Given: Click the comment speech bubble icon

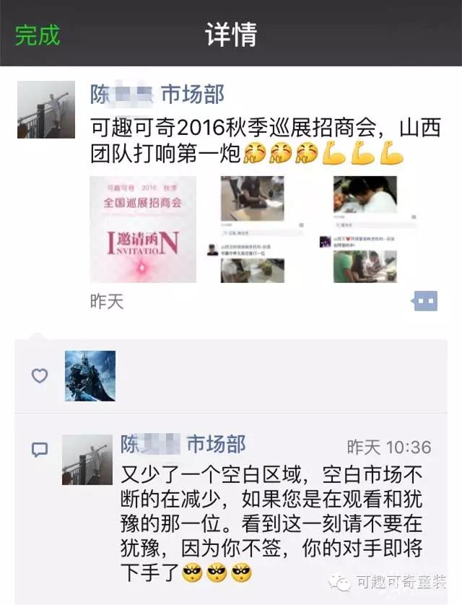Looking at the screenshot, I should [39, 450].
